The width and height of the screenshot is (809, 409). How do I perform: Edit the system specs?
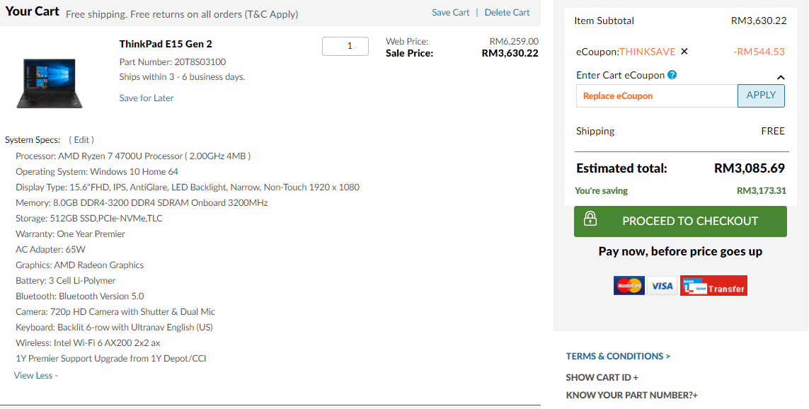tap(81, 139)
